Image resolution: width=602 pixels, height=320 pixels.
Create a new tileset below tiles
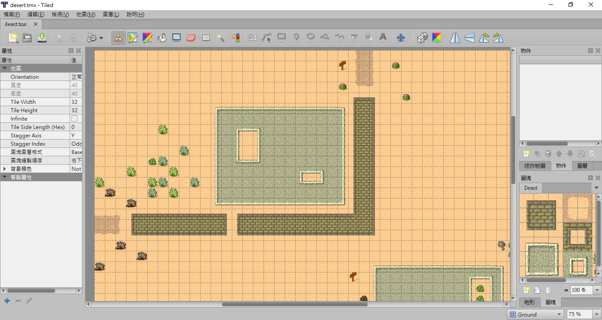point(526,290)
